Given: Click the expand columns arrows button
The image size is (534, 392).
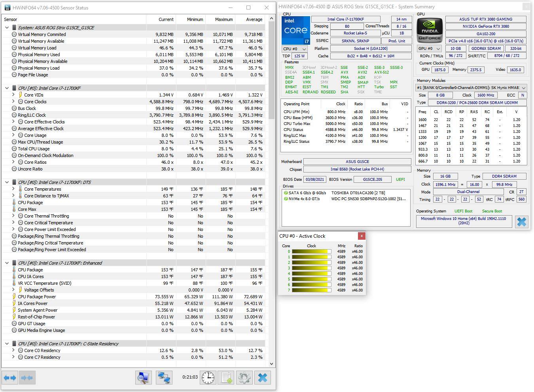Looking at the screenshot, I should click(10, 378).
